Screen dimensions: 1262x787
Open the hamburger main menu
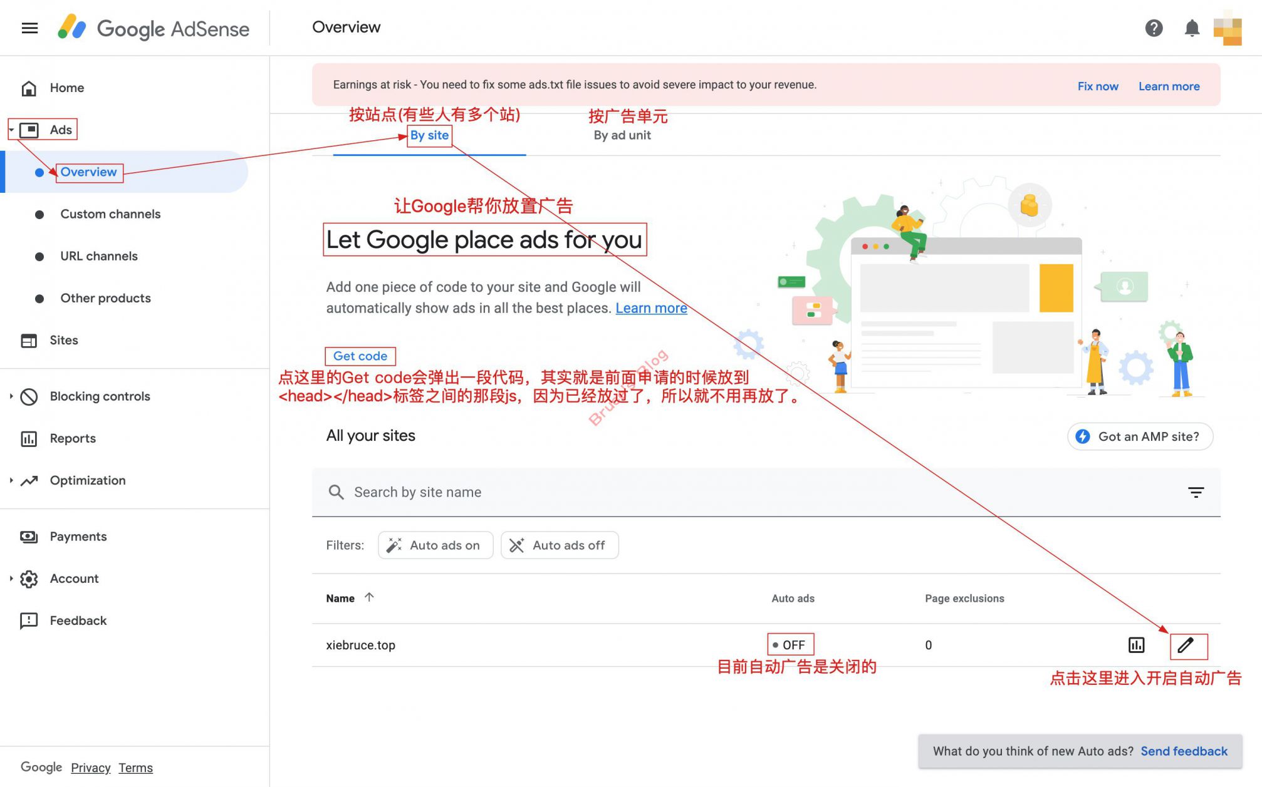pos(29,28)
